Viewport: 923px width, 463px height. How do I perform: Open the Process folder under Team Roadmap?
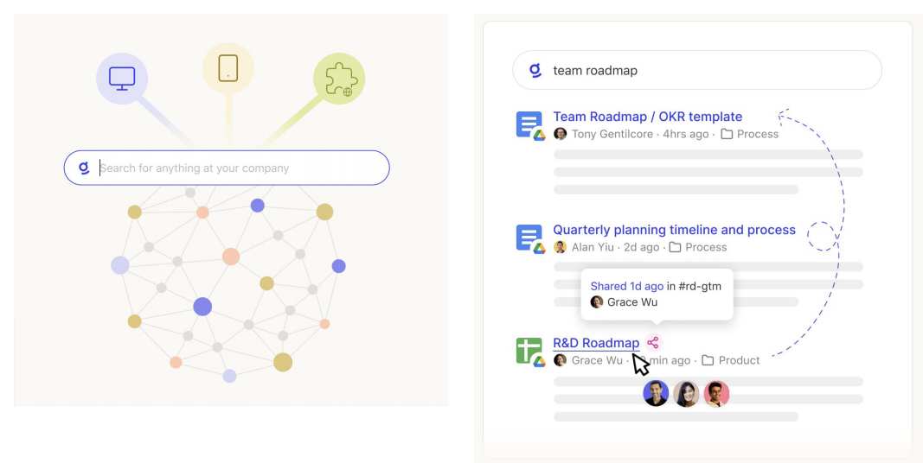[750, 134]
